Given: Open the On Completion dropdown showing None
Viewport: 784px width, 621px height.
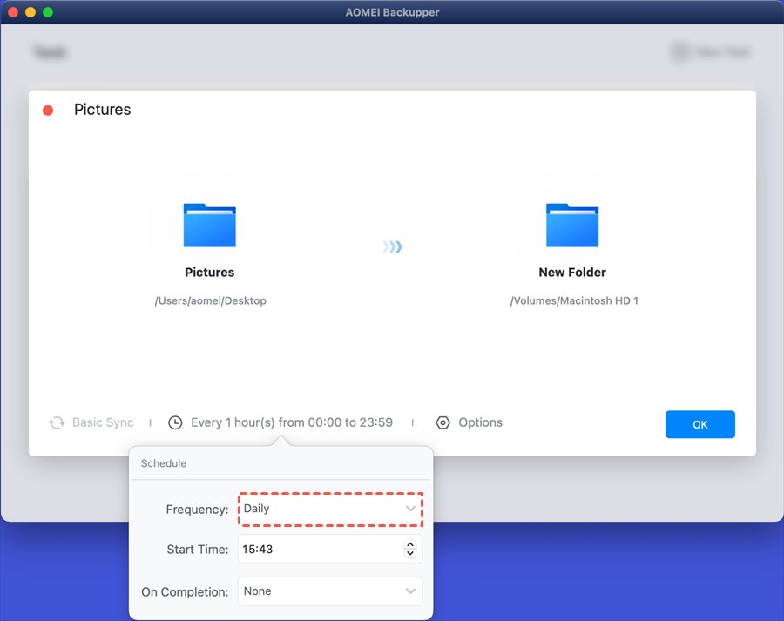Looking at the screenshot, I should pyautogui.click(x=330, y=591).
